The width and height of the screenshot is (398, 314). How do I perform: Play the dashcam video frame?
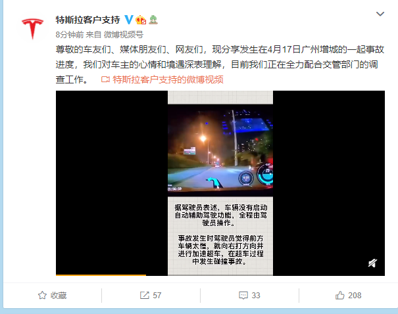(x=220, y=150)
